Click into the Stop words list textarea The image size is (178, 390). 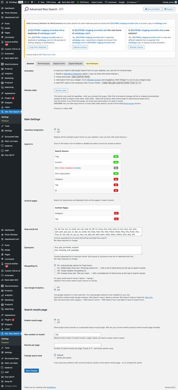98,232
